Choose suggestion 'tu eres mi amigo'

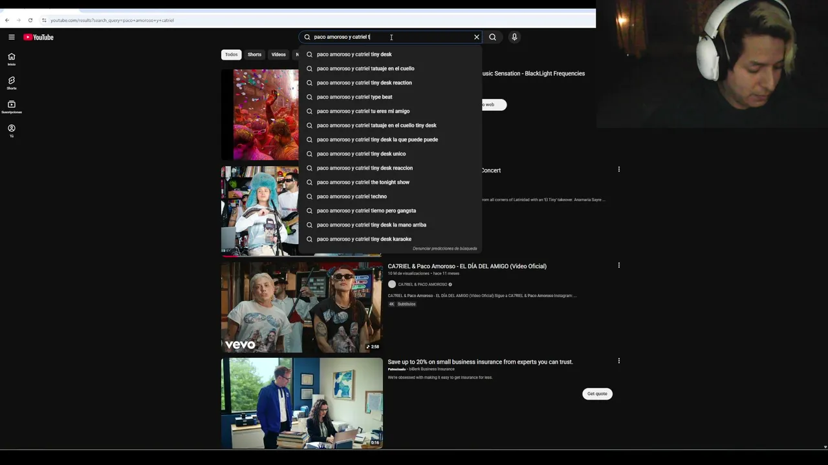[391, 111]
